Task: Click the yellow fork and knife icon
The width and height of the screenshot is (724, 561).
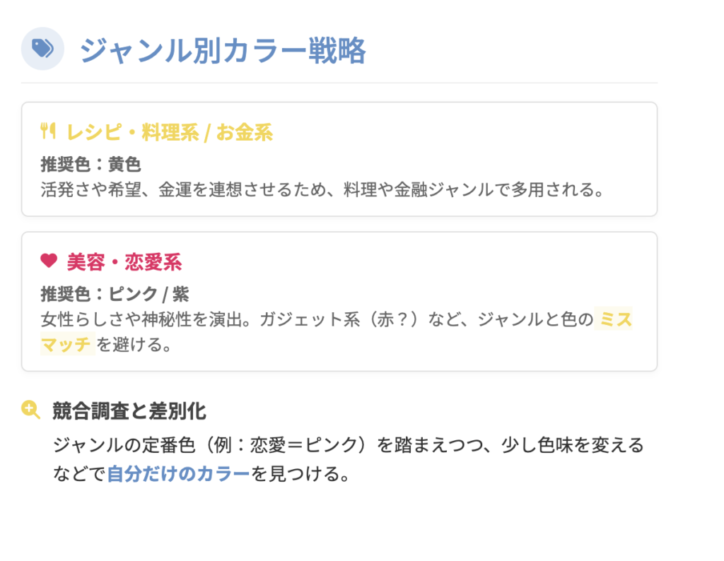Action: coord(48,131)
